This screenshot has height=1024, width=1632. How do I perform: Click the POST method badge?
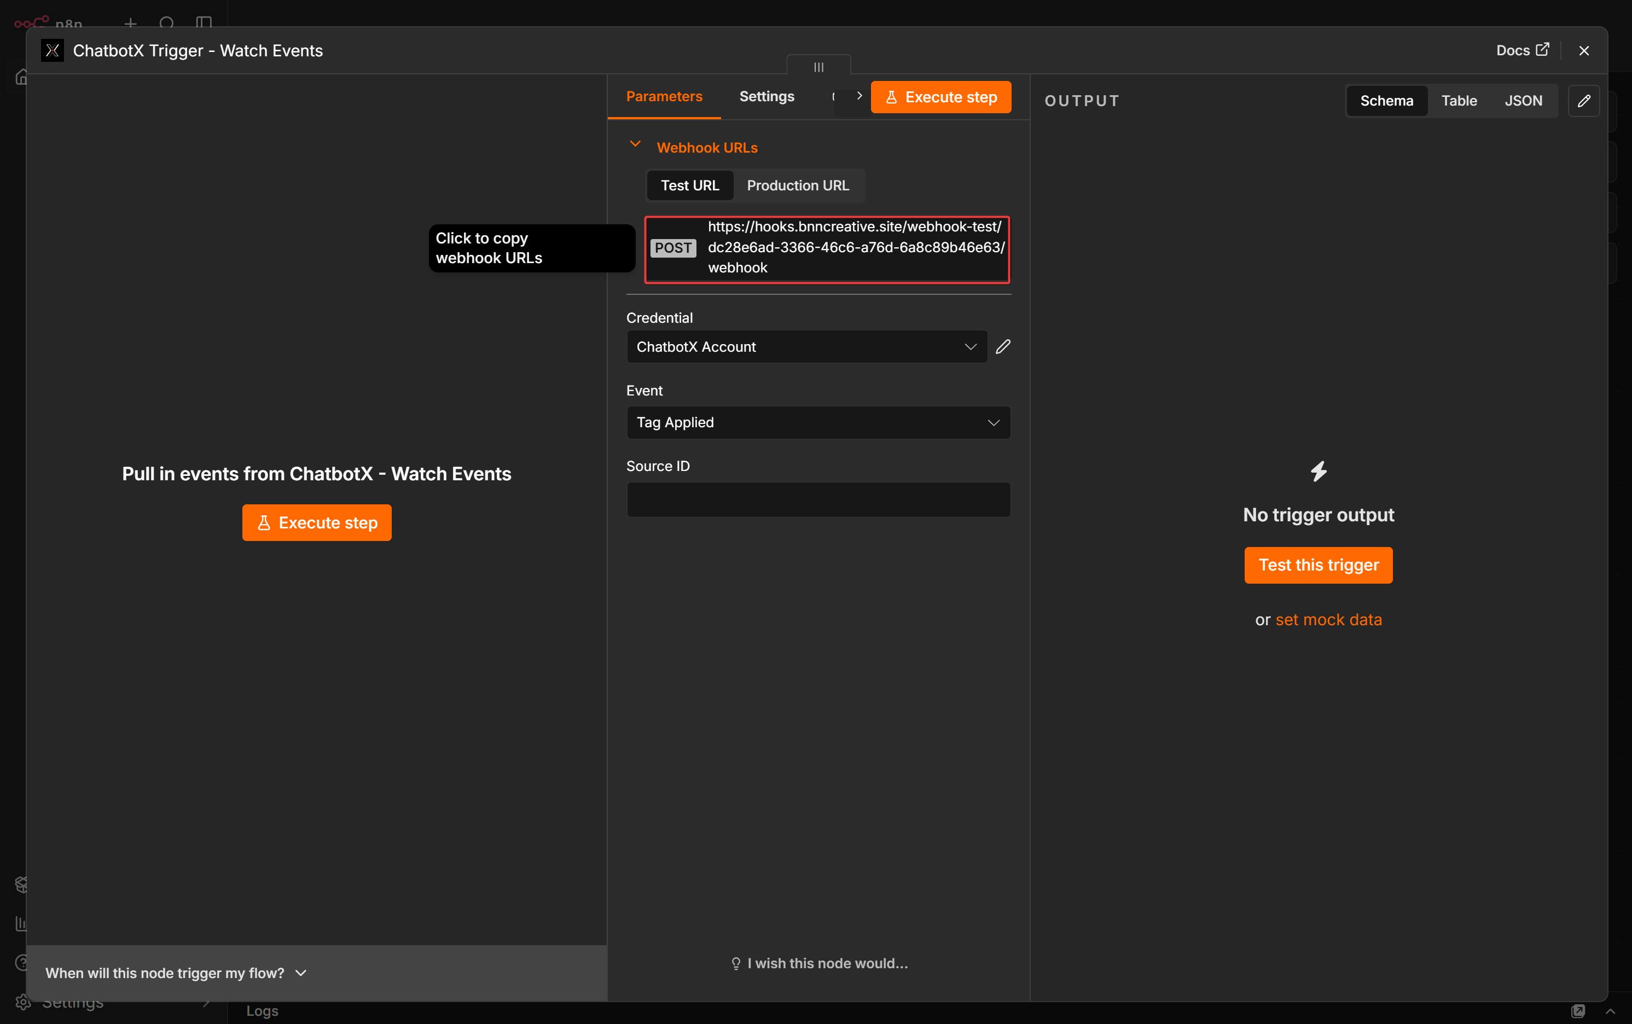point(672,248)
